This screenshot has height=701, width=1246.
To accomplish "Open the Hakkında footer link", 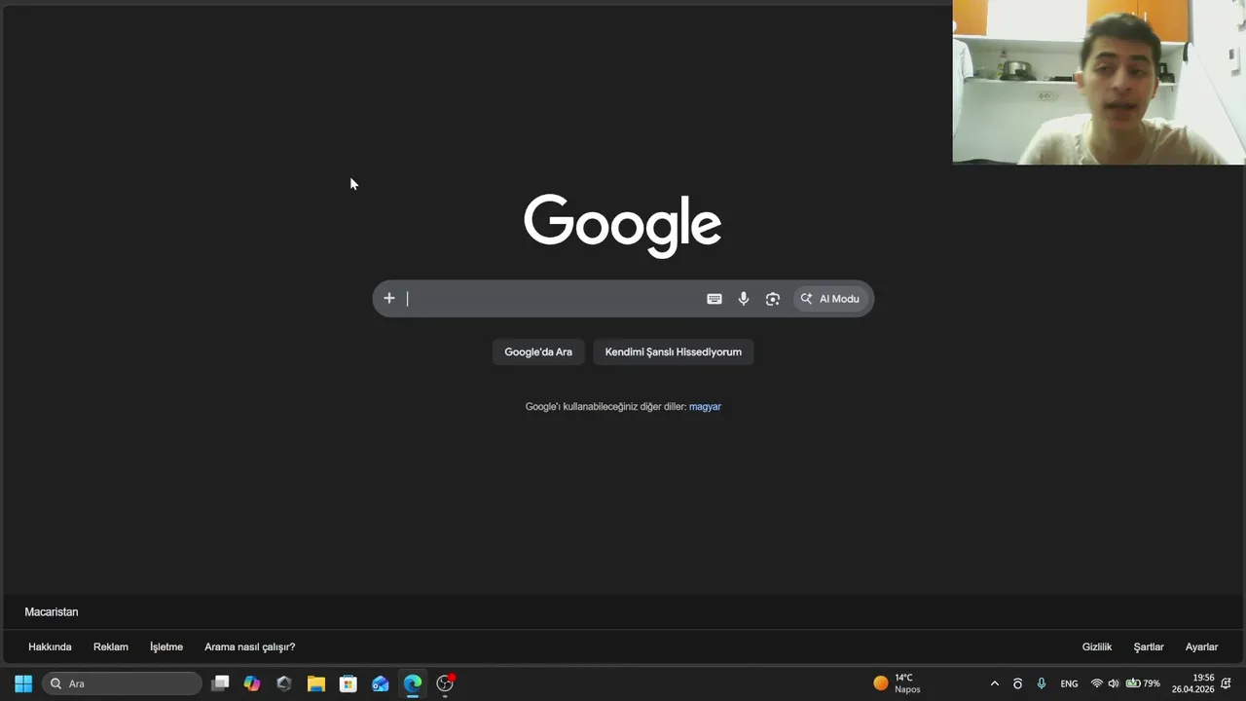I will pos(50,646).
